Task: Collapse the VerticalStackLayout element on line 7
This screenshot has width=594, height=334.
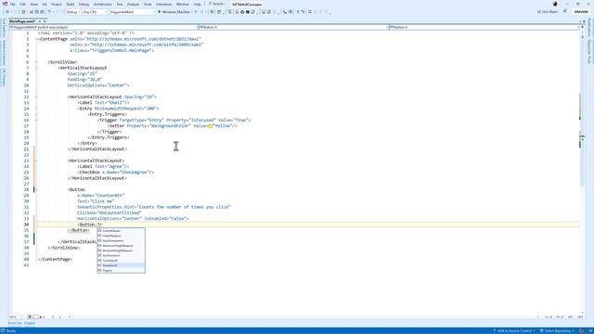Action: [37, 68]
